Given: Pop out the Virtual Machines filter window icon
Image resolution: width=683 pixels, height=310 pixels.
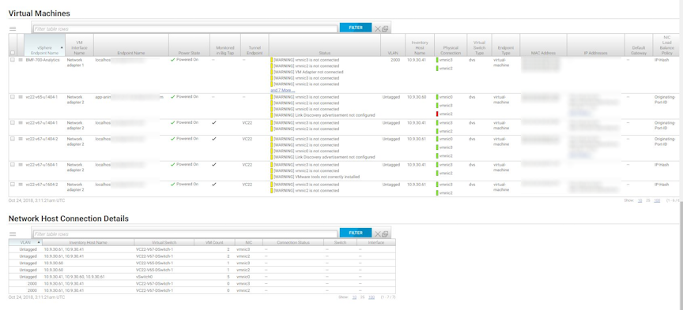Looking at the screenshot, I should tap(385, 29).
